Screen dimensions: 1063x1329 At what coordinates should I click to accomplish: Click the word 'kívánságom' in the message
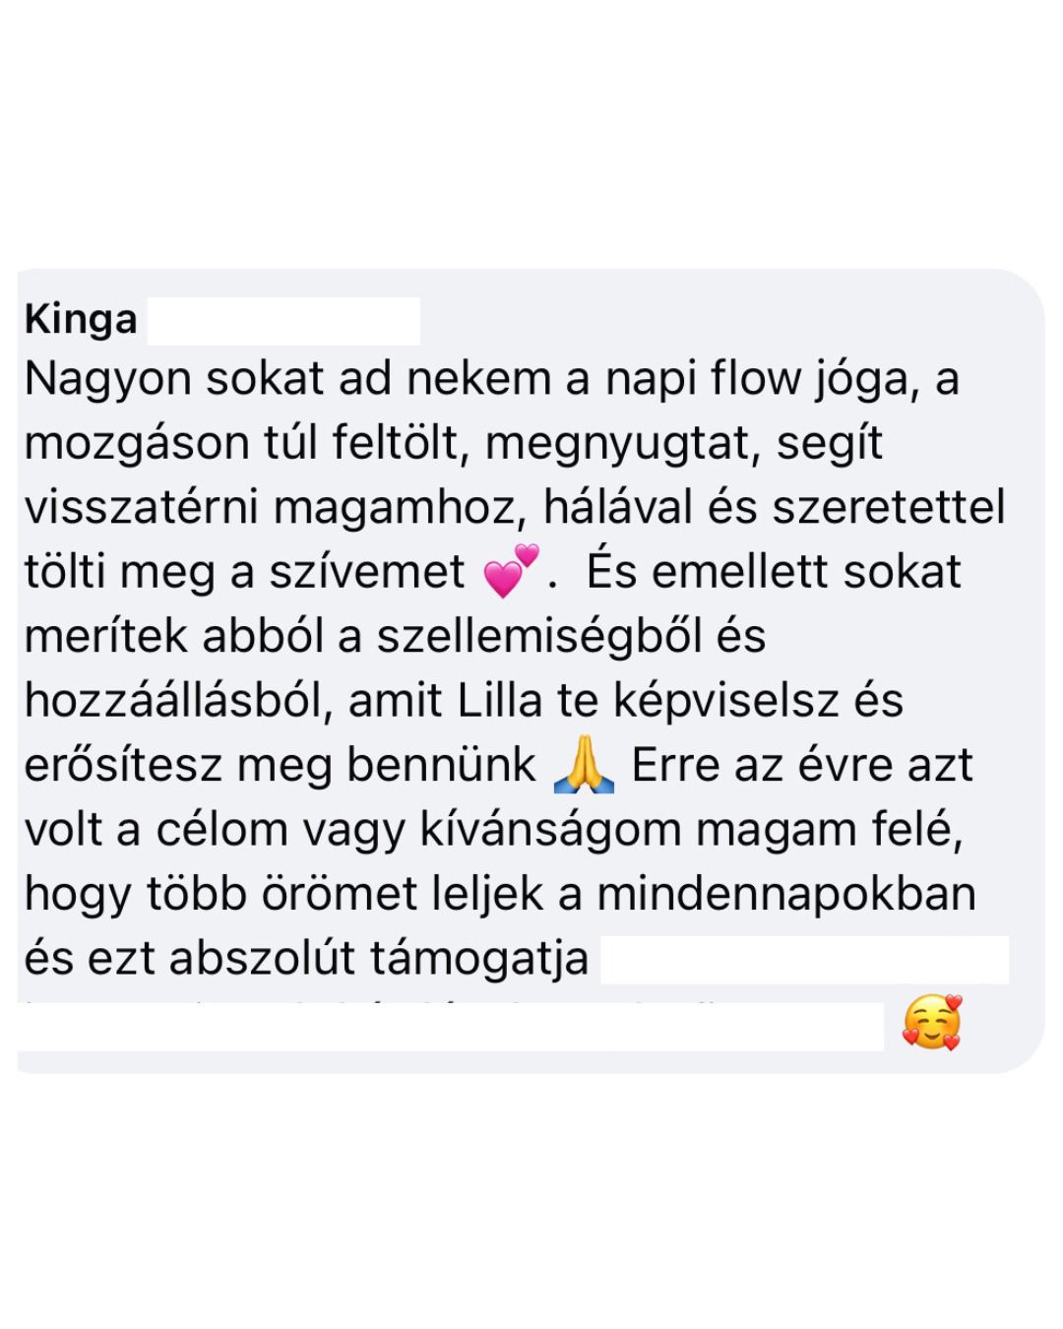click(x=550, y=830)
